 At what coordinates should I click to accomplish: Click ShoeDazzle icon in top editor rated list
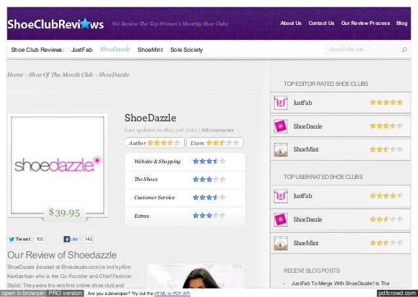(280, 127)
